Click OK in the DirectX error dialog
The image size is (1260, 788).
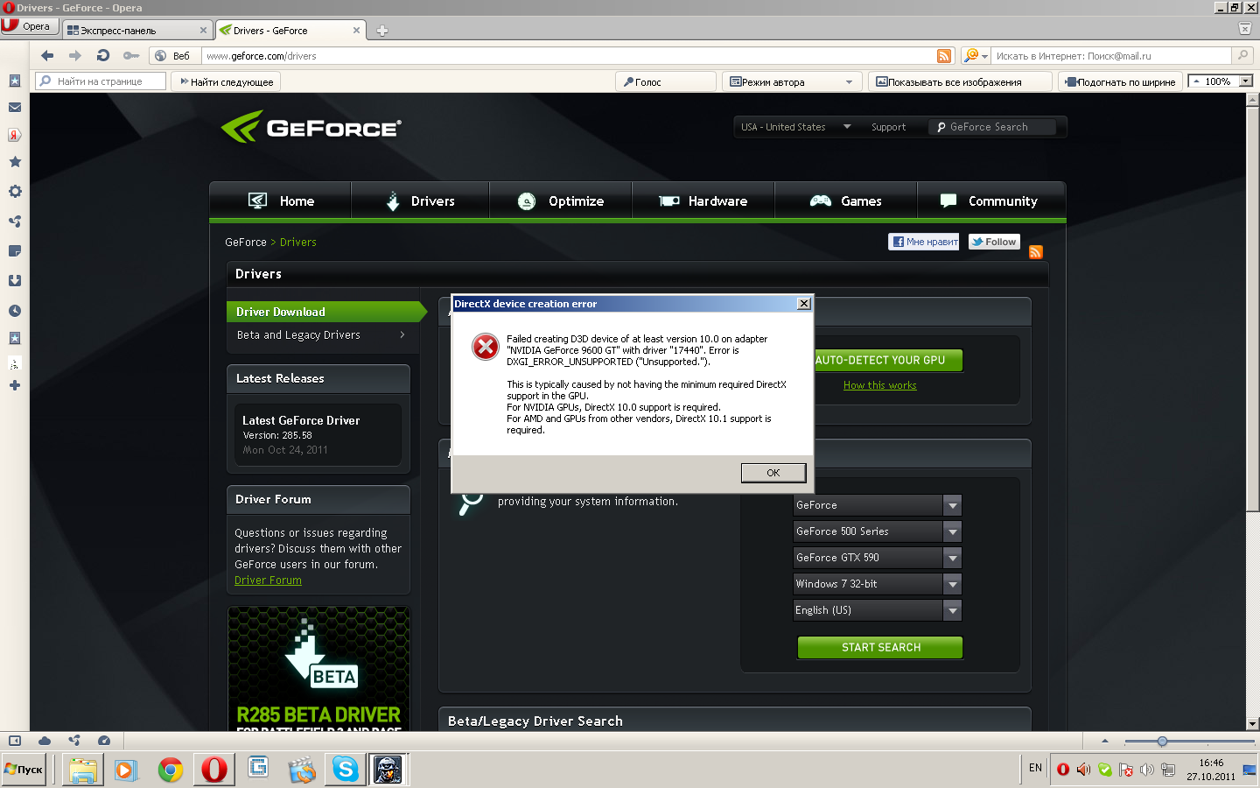[x=773, y=473]
